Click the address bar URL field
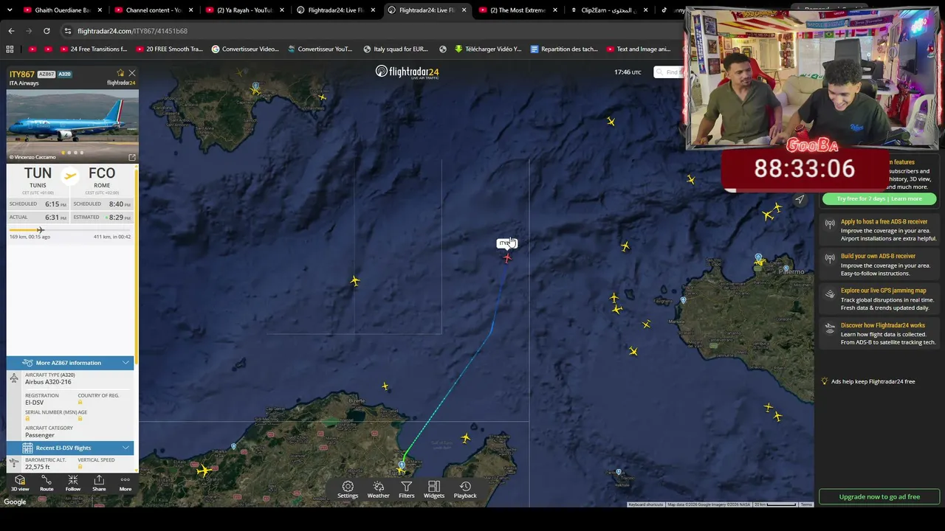Screen dimensions: 945x531 point(369,31)
